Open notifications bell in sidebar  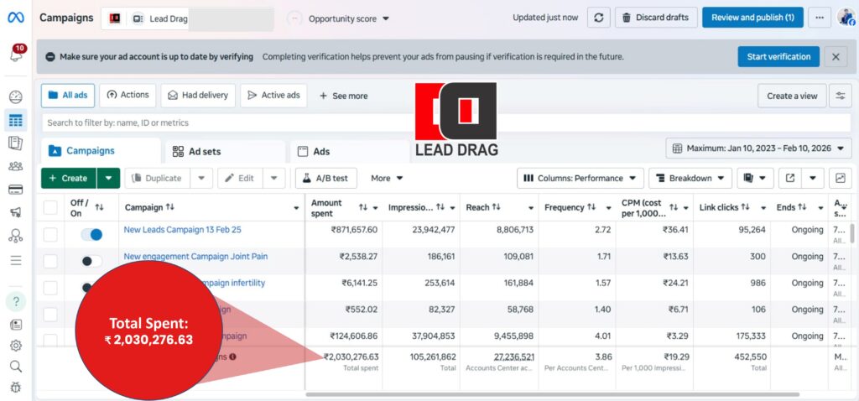click(15, 55)
